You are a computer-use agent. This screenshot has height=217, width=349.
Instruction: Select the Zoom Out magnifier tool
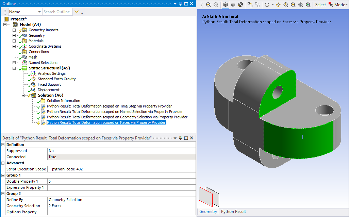(x=215, y=4)
